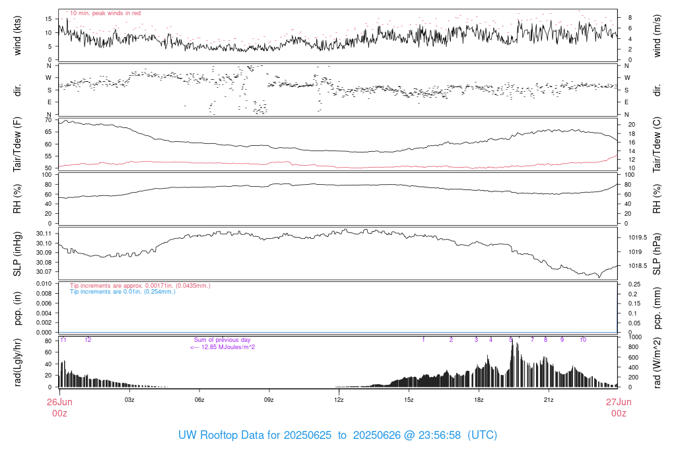Image resolution: width=676 pixels, height=462 pixels.
Task: Select the 'rad(Lgly/hr)' axis label
Action: point(18,362)
